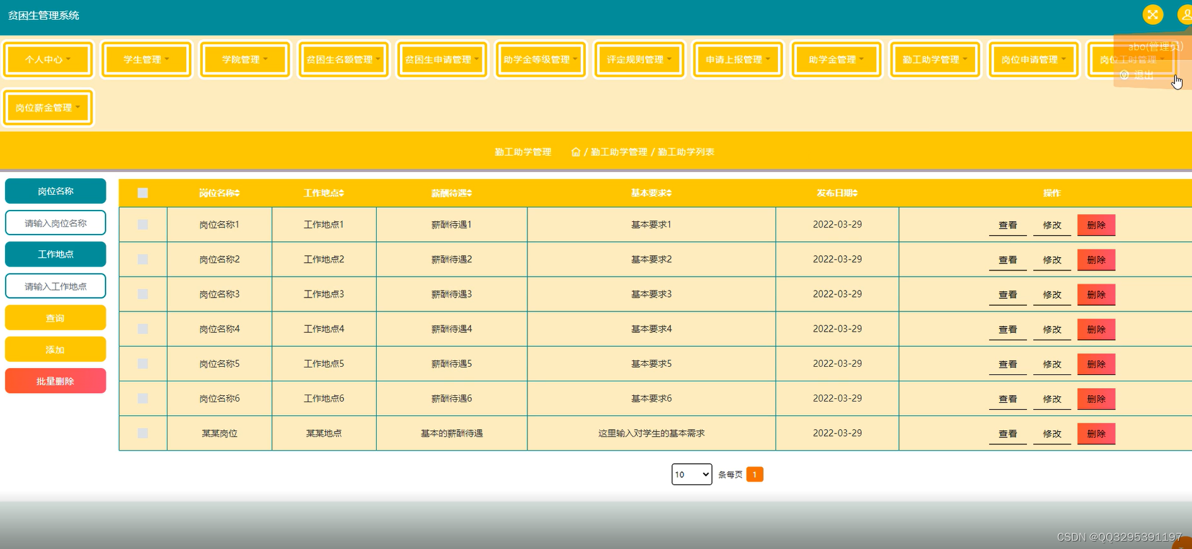Click date 2022-03-29 in row 岗位名称1
Screen dimensions: 1192x549
pos(837,224)
